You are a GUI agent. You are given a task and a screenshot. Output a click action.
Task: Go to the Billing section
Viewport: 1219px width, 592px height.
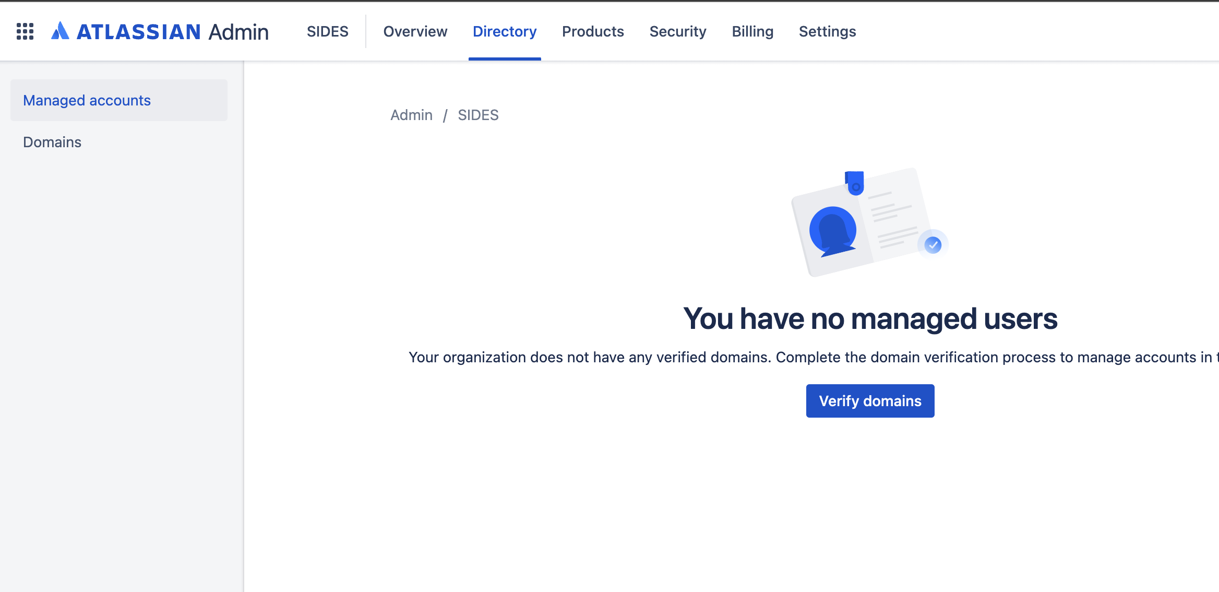tap(752, 31)
